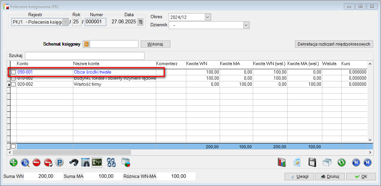Click red minus with checkmark icon
The width and height of the screenshot is (381, 186).
pos(48,162)
